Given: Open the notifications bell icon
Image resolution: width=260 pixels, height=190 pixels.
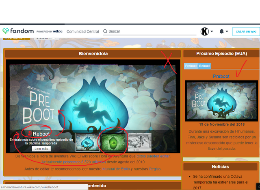Looking at the screenshot, I should pos(221,31).
